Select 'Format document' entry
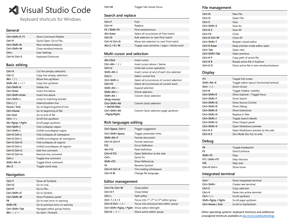This screenshot has height=218, width=293. click(x=145, y=138)
